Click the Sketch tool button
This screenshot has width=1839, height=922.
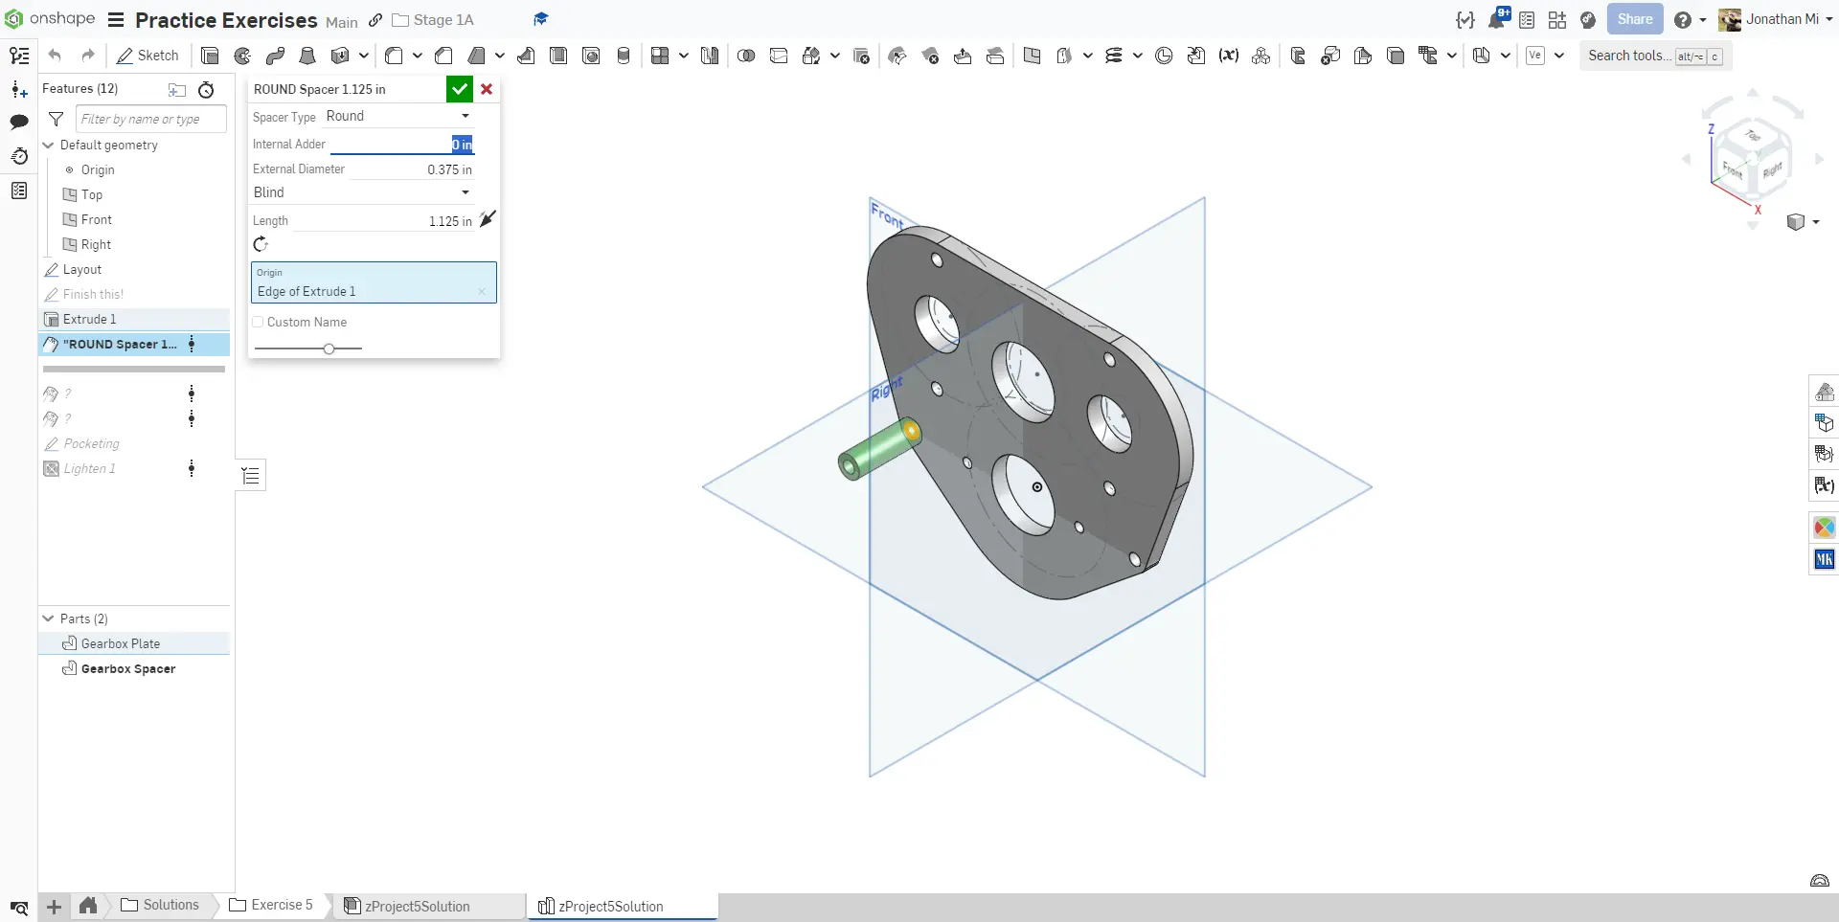(x=148, y=56)
